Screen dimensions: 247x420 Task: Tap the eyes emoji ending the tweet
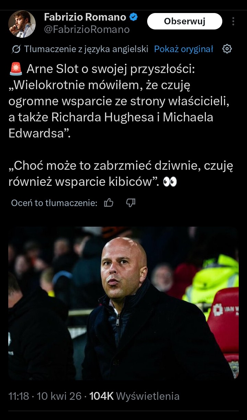[170, 182]
